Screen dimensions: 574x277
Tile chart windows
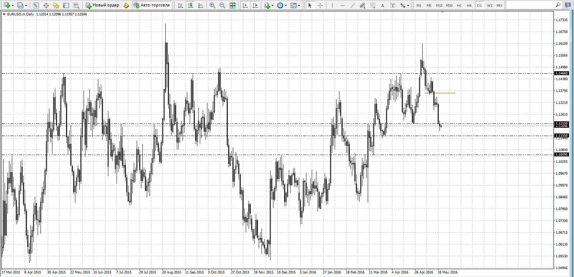tap(232, 5)
